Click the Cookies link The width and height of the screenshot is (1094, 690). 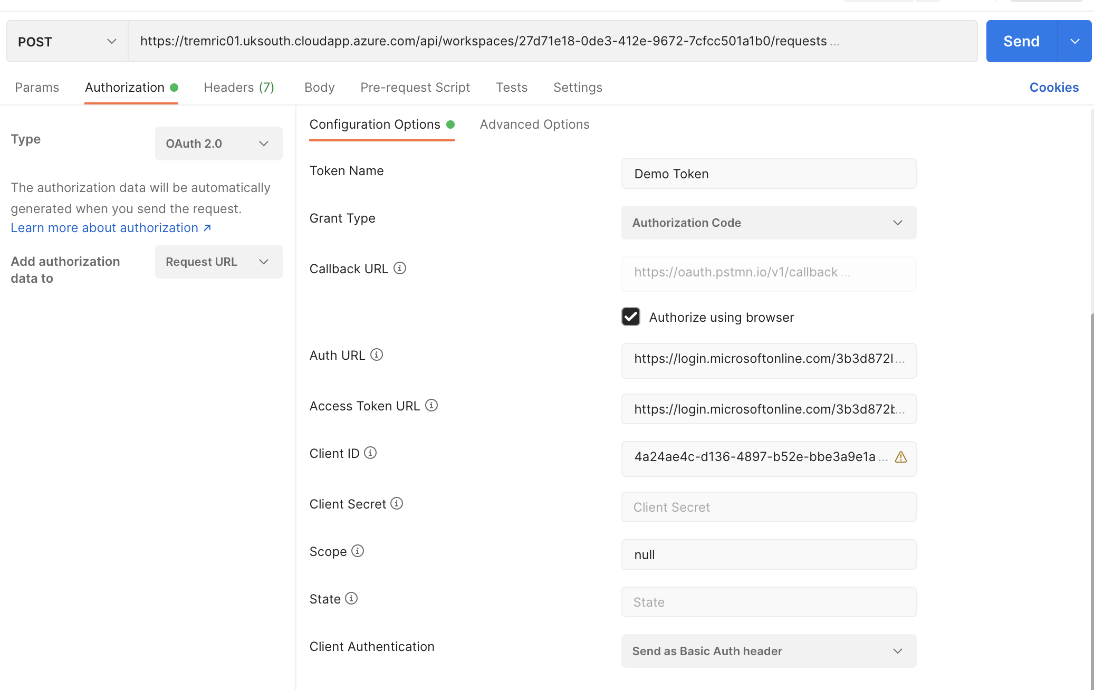tap(1054, 87)
